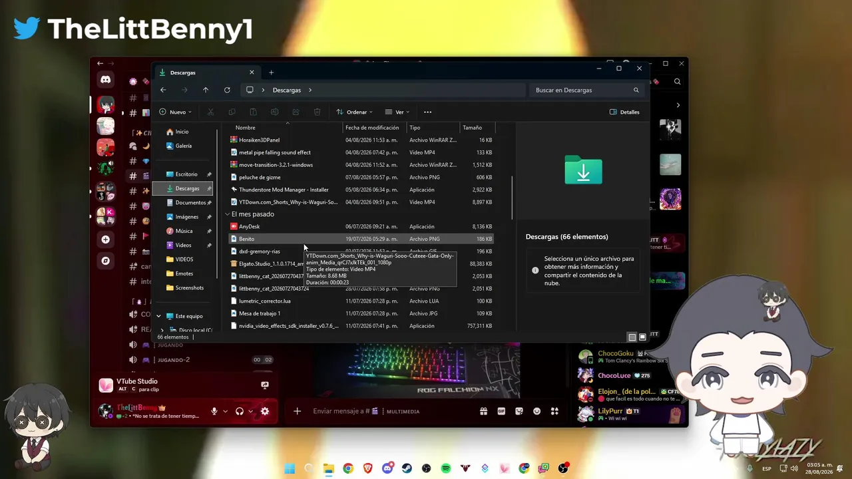
Task: Sort files by Nombre column header
Action: coord(288,128)
